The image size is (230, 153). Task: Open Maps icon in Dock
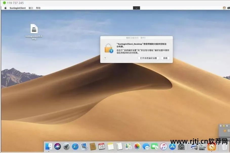(128, 146)
